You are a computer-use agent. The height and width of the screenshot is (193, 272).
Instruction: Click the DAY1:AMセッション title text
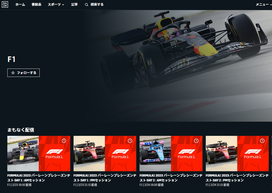39,178
